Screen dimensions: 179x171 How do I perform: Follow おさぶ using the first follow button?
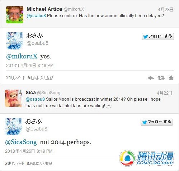click(x=158, y=37)
